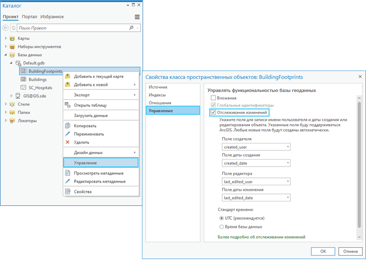This screenshot has width=366, height=260.
Task: Click the Отмена button
Action: [350, 251]
